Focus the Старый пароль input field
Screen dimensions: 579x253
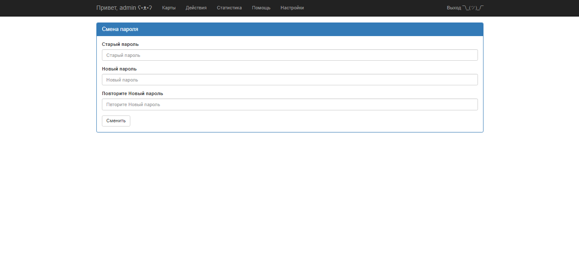coord(289,55)
